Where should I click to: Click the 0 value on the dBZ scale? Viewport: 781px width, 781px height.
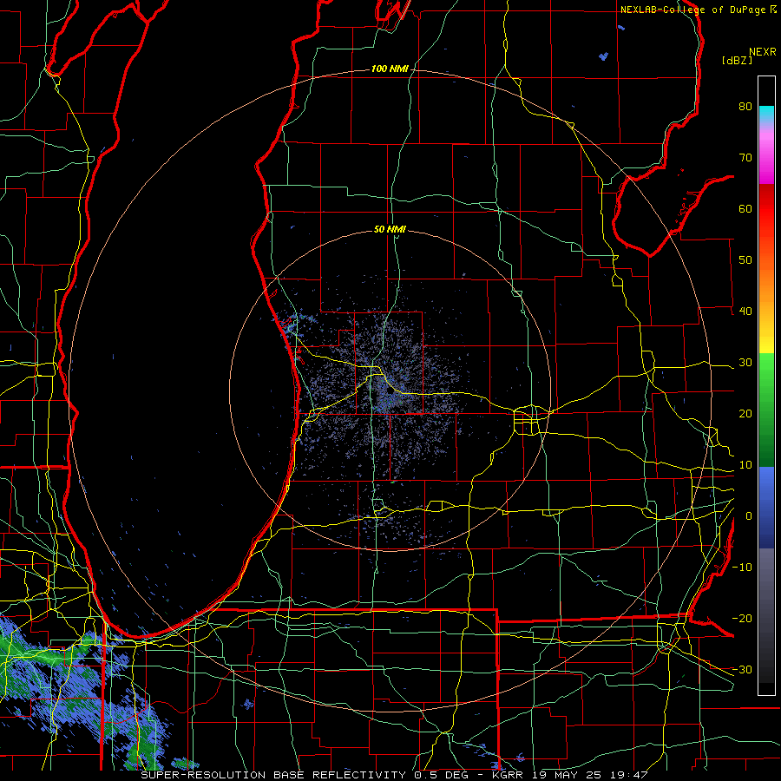(x=748, y=516)
